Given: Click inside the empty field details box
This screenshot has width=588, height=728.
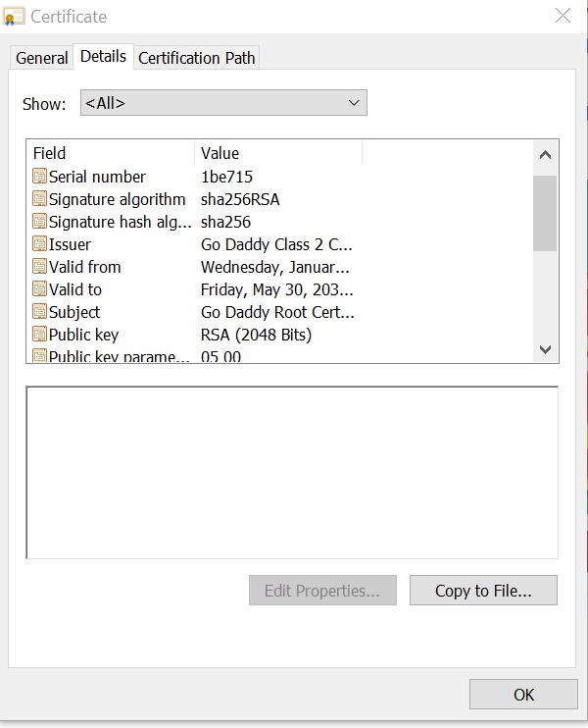Looking at the screenshot, I should 292,472.
